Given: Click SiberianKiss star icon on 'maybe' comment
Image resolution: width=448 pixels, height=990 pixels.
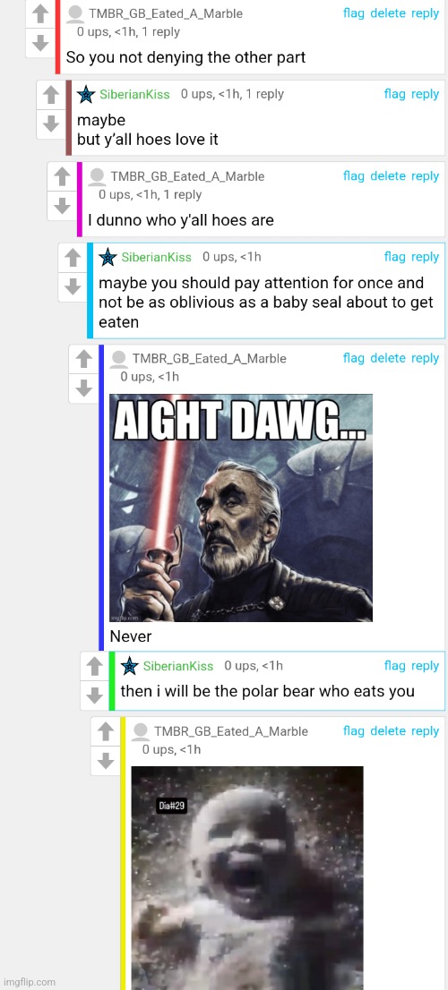Looking at the screenshot, I should (x=87, y=95).
